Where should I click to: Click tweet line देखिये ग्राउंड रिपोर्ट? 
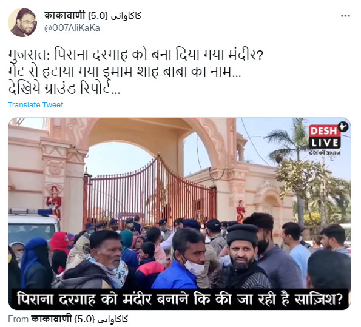pos(64,89)
